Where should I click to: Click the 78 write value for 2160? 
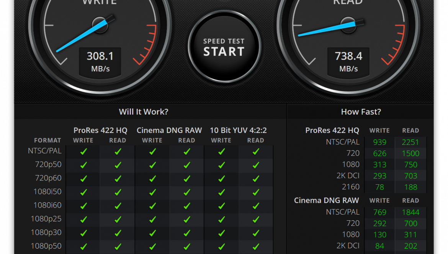click(x=379, y=187)
